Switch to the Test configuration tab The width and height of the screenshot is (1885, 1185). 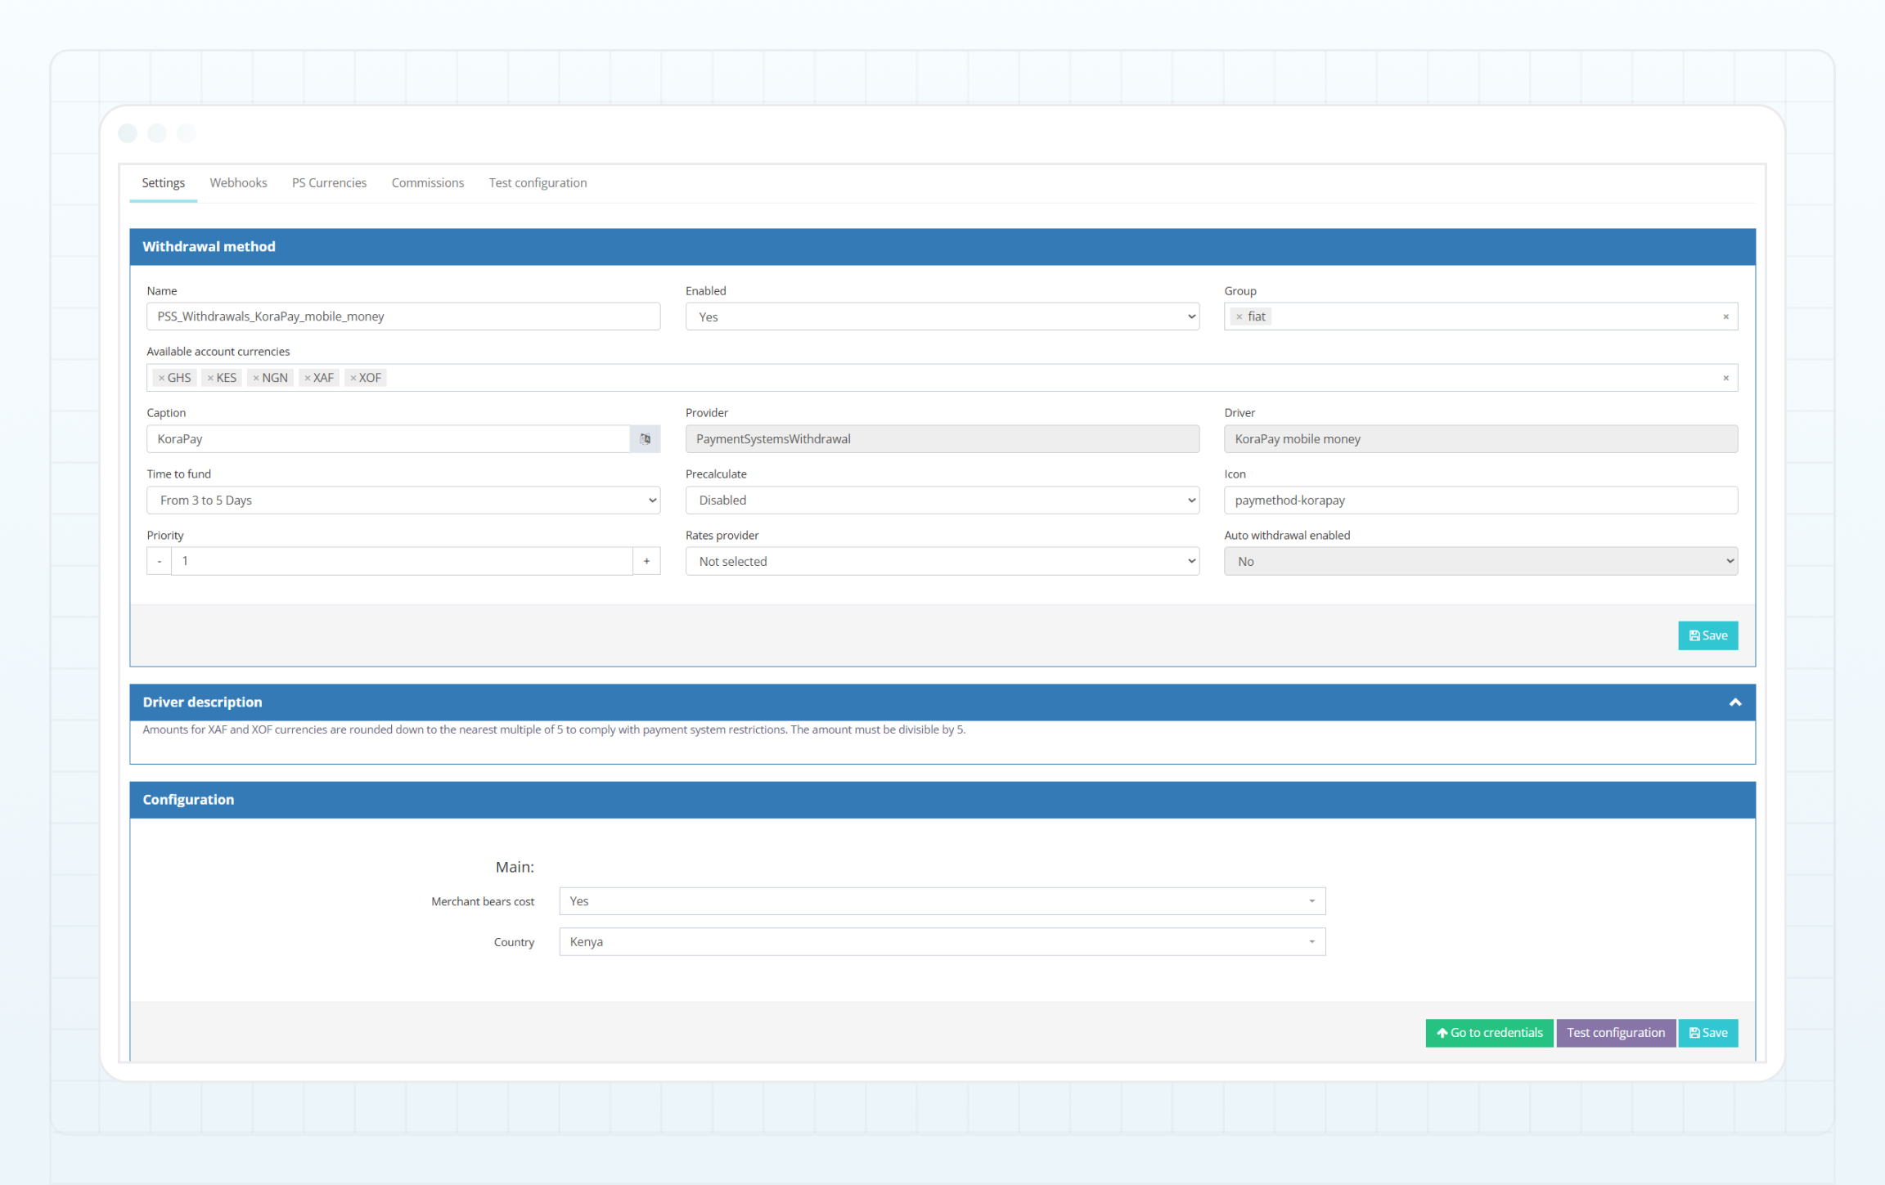coord(538,183)
